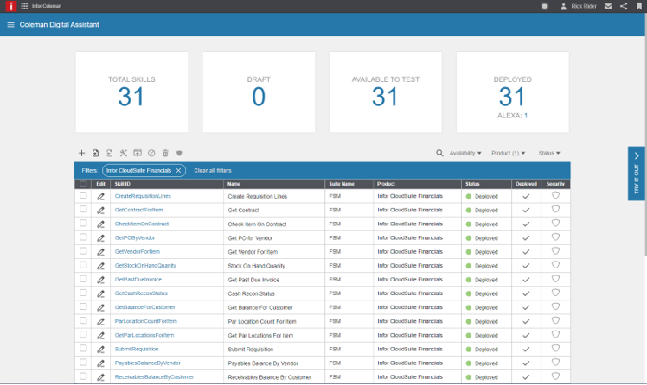Add a new skill with plus icon
647x385 pixels.
tap(81, 153)
